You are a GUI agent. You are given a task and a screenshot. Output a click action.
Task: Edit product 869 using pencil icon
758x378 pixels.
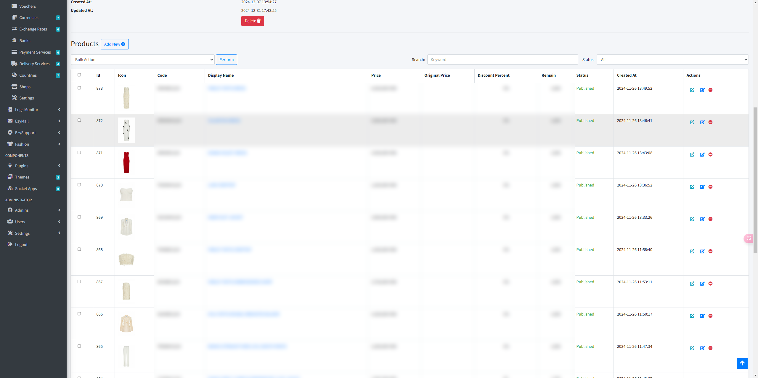tap(702, 219)
